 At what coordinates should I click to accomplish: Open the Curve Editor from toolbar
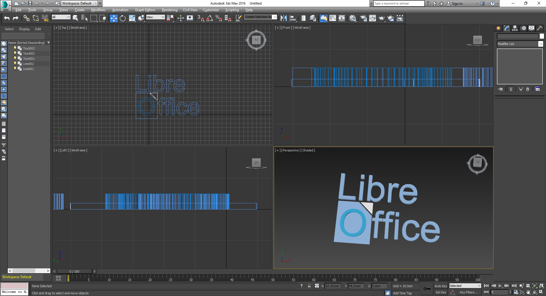click(x=332, y=18)
